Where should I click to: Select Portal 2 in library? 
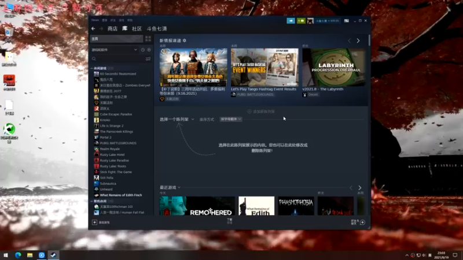pos(105,138)
